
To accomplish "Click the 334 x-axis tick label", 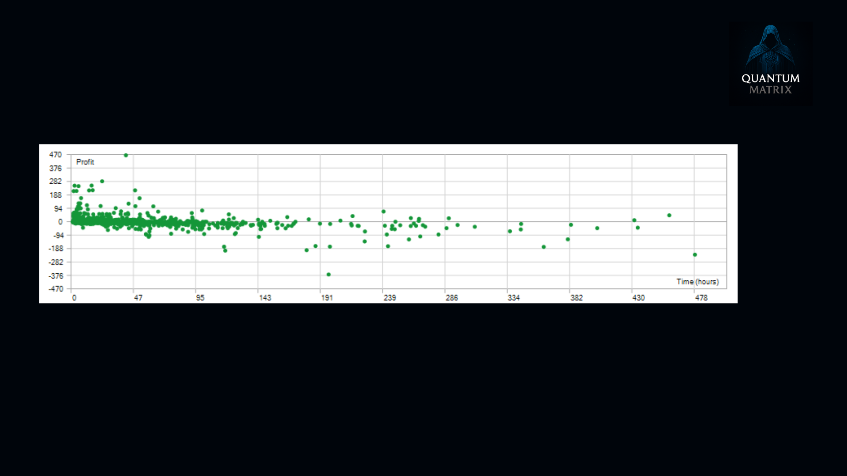I will tap(513, 298).
